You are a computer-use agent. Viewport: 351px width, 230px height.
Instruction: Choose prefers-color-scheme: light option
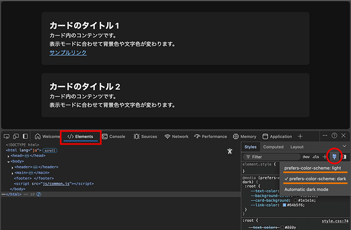tap(313, 168)
